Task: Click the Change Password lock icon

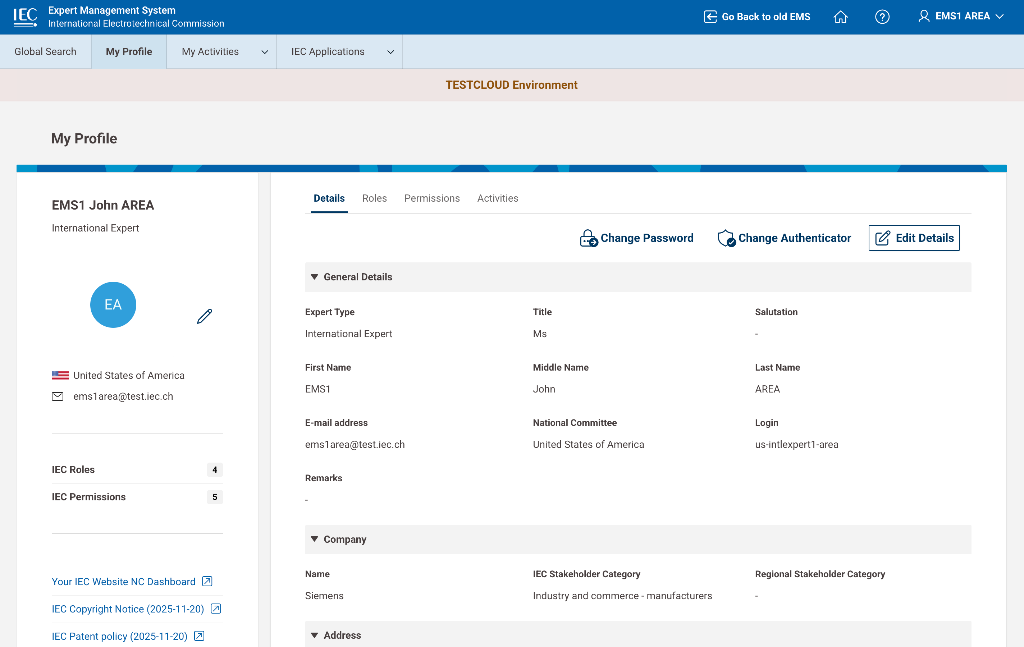Action: (589, 238)
